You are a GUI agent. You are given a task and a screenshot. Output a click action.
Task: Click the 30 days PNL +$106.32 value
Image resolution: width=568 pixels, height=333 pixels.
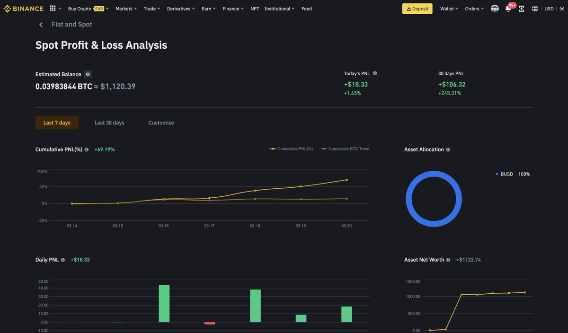pos(452,84)
